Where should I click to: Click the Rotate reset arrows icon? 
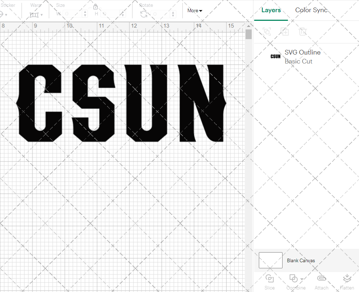pyautogui.click(x=144, y=13)
